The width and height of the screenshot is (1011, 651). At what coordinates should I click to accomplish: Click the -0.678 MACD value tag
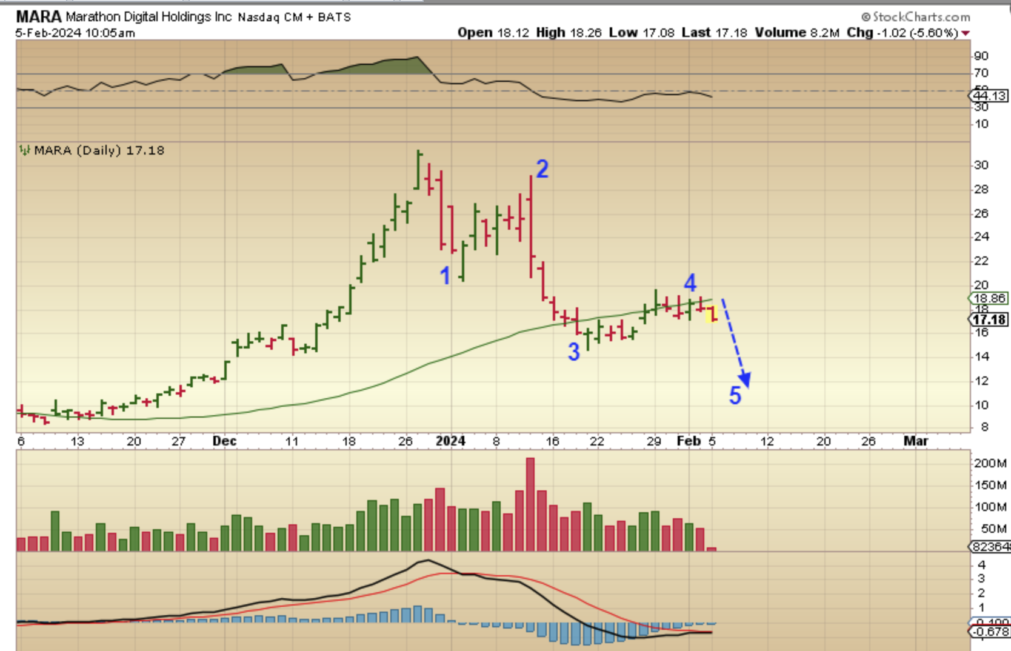[990, 632]
